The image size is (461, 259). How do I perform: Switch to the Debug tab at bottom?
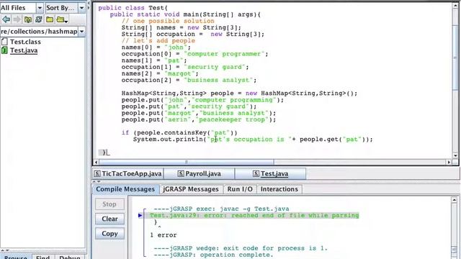tap(70, 258)
